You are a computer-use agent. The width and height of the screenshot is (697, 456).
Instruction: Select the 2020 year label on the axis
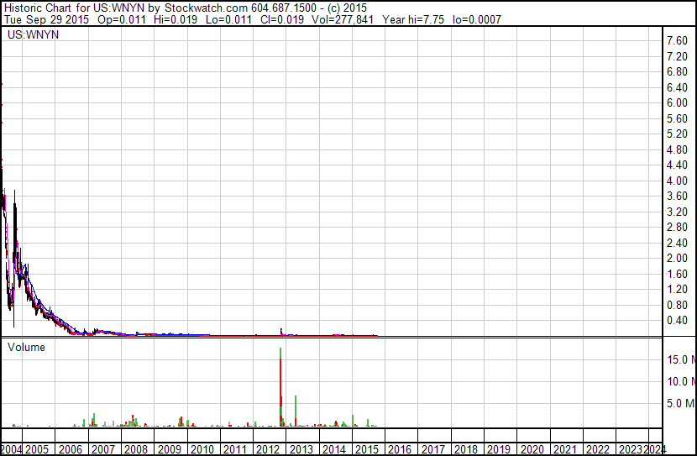532,449
